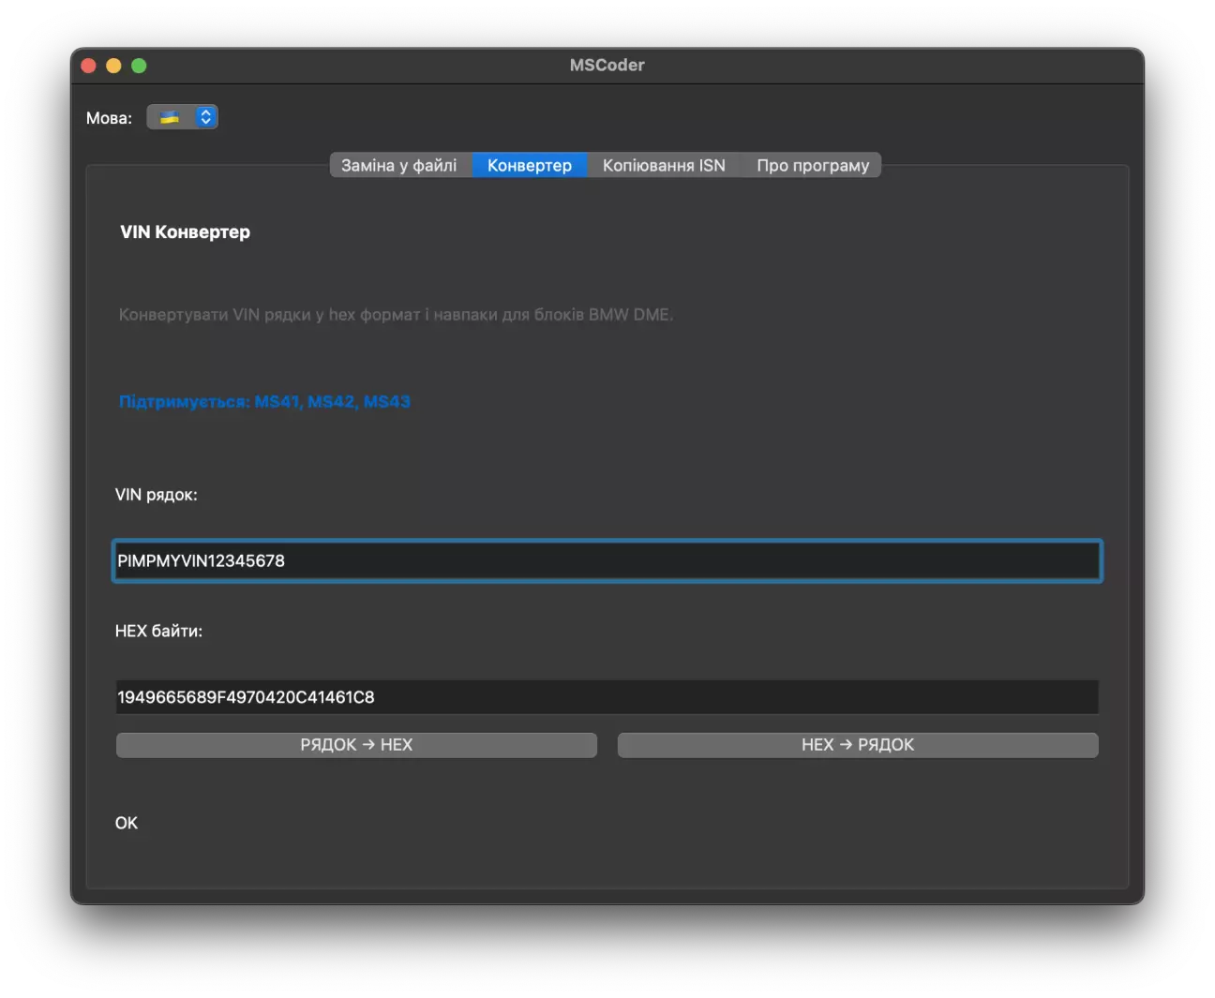Click the VIN Конвертер heading
1215x998 pixels.
coord(185,232)
